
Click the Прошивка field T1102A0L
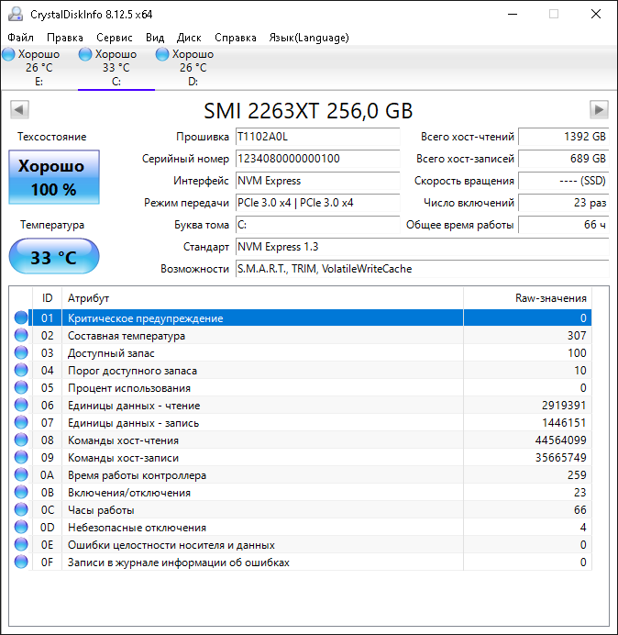click(x=317, y=137)
